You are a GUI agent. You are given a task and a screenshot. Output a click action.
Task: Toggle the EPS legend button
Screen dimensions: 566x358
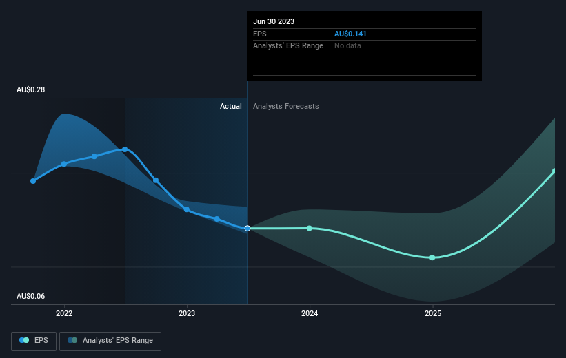34,341
